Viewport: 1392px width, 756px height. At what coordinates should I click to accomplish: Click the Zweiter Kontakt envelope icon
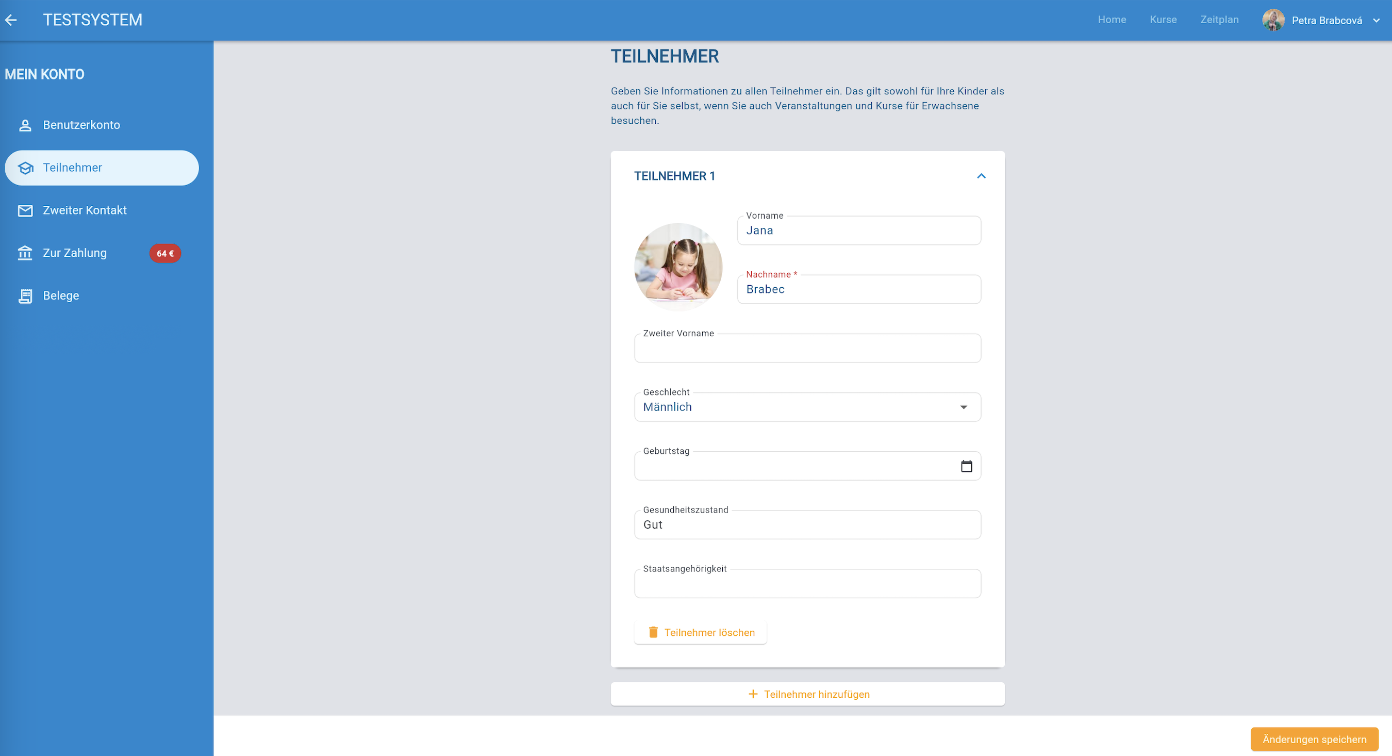(25, 211)
